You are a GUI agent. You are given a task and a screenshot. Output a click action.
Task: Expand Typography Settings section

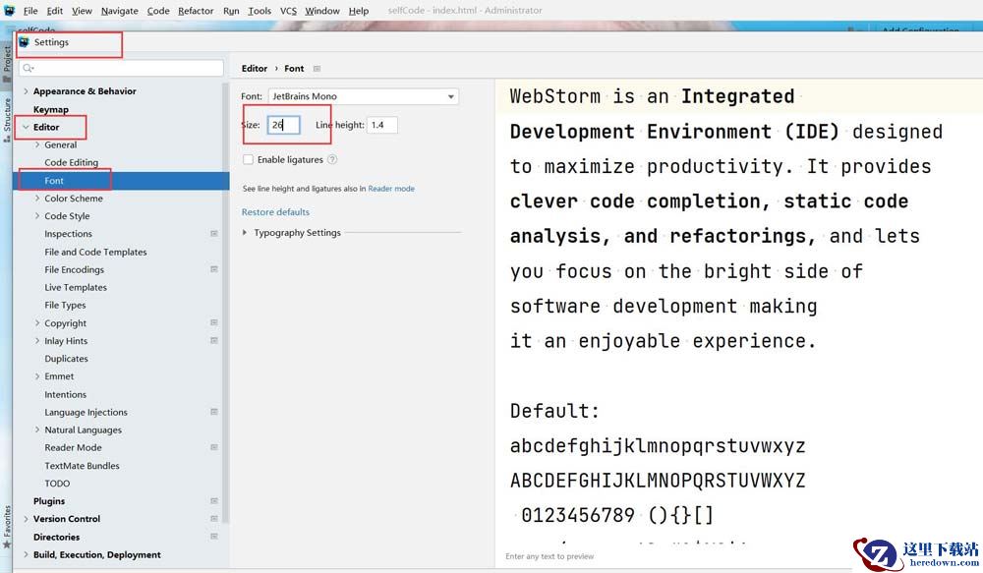[245, 232]
